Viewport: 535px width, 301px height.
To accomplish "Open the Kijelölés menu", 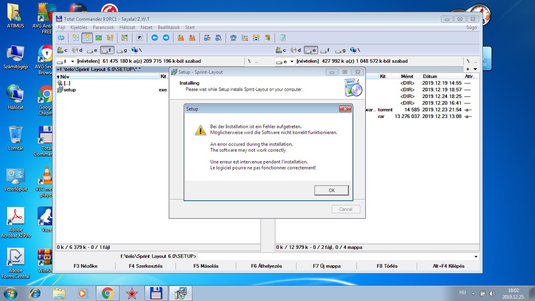I will tap(79, 27).
